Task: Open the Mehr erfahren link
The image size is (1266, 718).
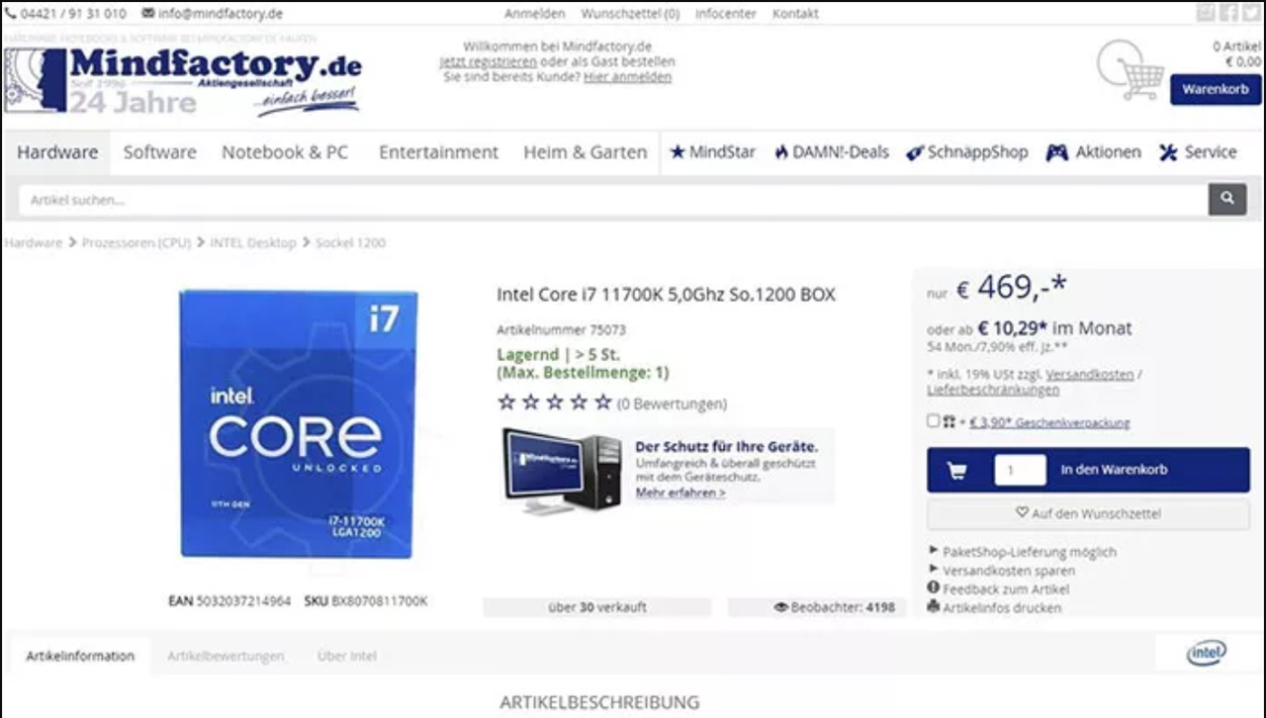Action: pyautogui.click(x=679, y=493)
